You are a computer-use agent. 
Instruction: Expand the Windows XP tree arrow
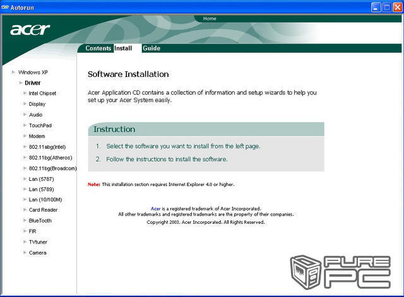tap(13, 72)
